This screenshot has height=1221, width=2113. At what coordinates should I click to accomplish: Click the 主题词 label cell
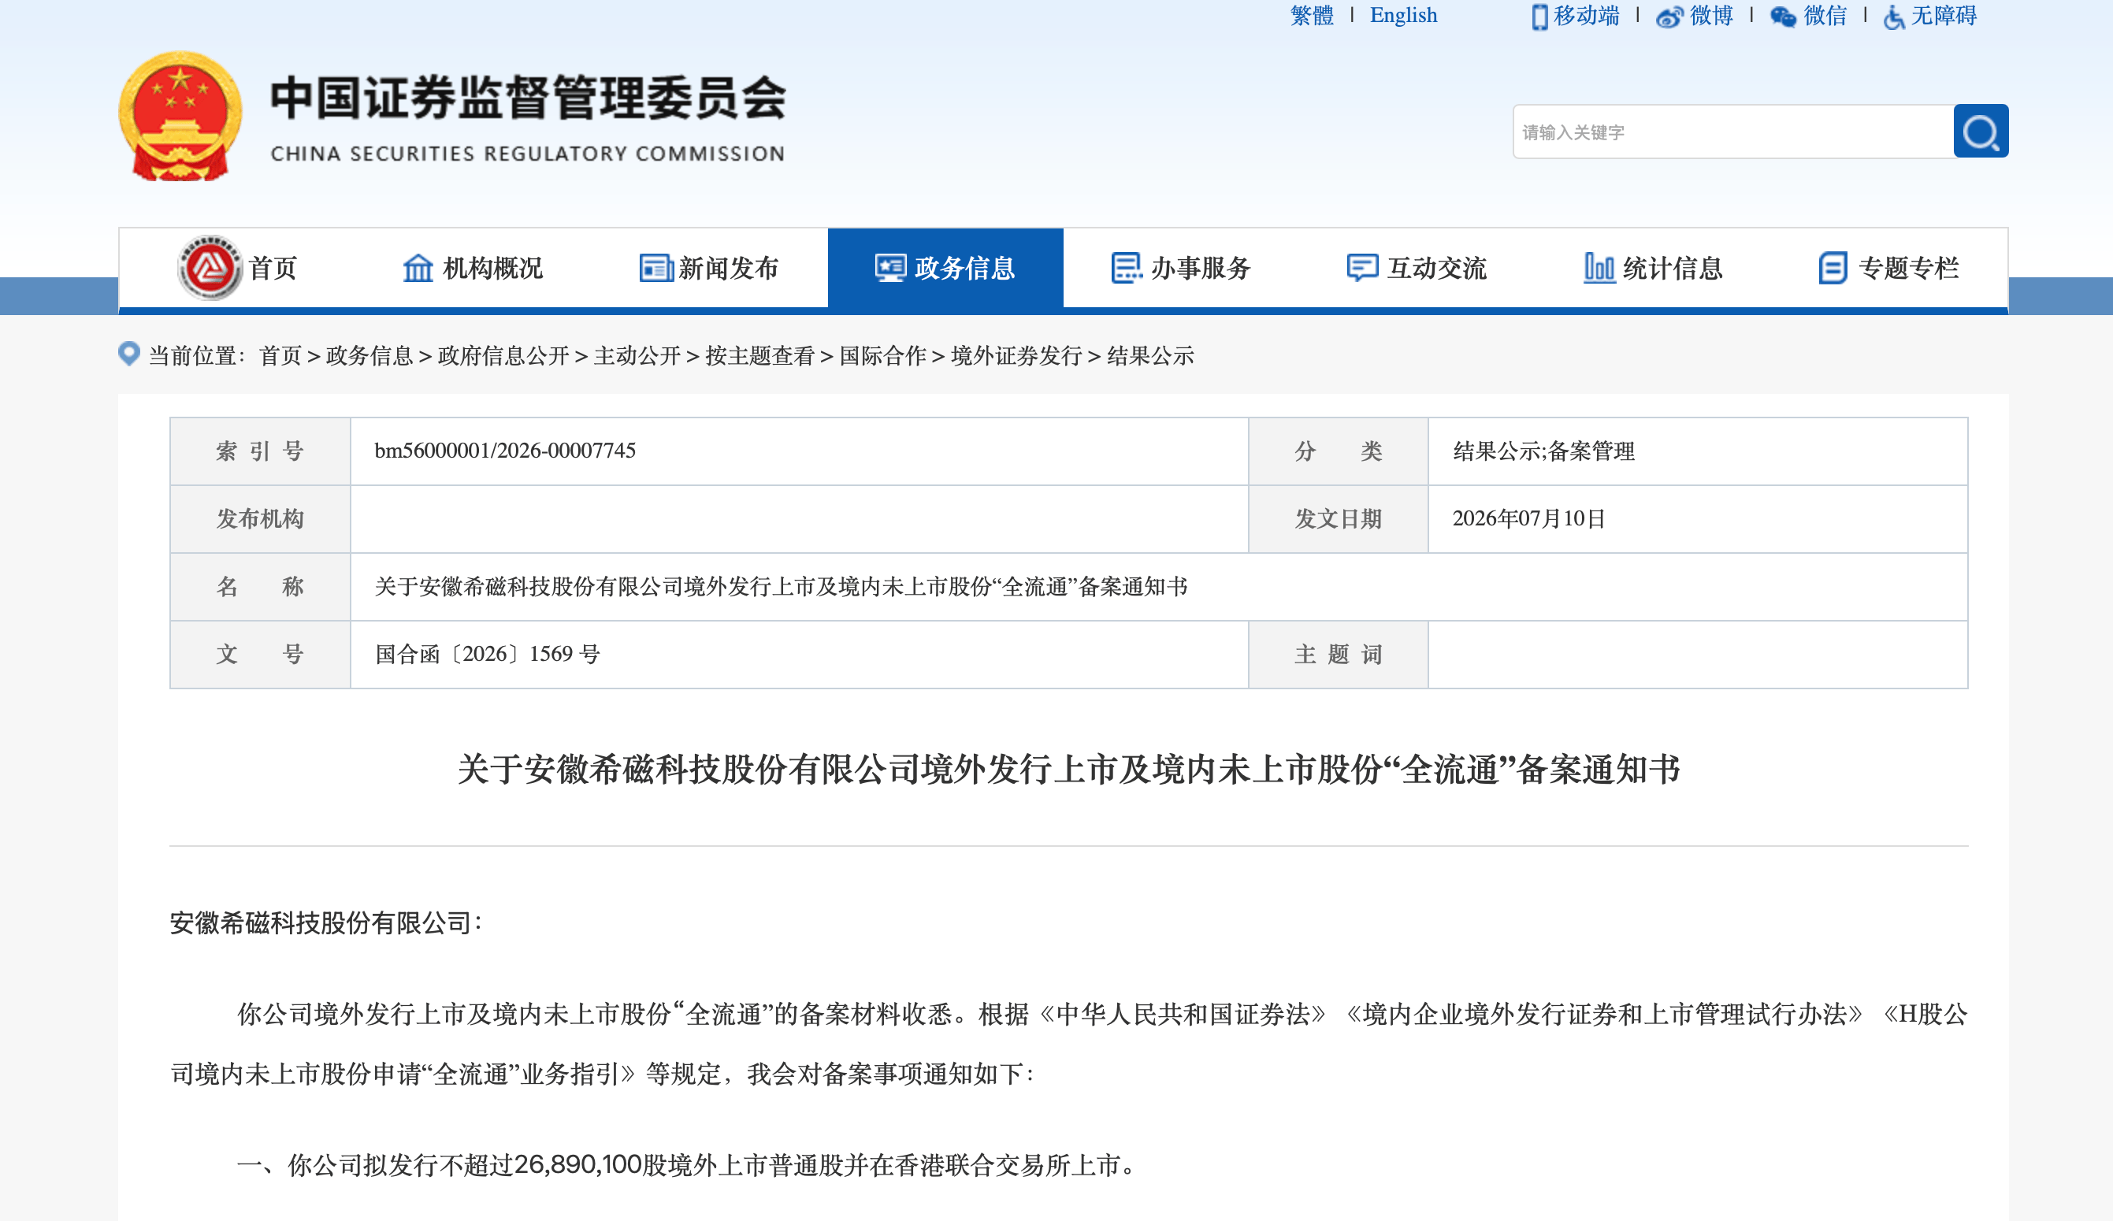1339,655
